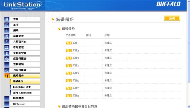190x108 pixels.
Task: Click the BUFFALO brand logo
Action: click(168, 4)
